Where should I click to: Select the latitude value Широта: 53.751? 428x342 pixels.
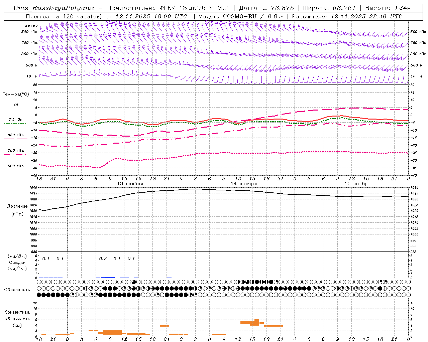tap(329, 8)
